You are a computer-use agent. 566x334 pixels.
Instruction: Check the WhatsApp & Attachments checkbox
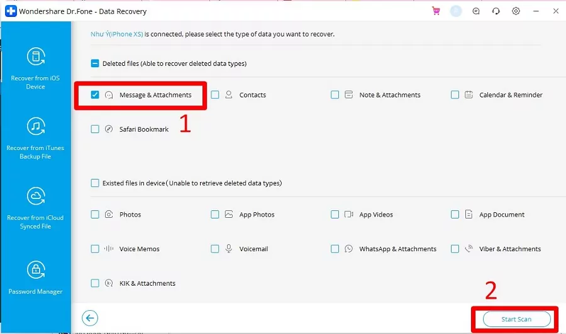(335, 249)
